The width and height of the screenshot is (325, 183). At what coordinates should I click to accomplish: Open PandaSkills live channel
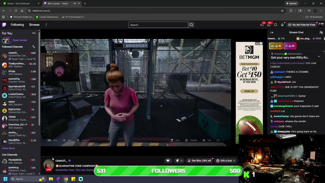click(x=19, y=161)
